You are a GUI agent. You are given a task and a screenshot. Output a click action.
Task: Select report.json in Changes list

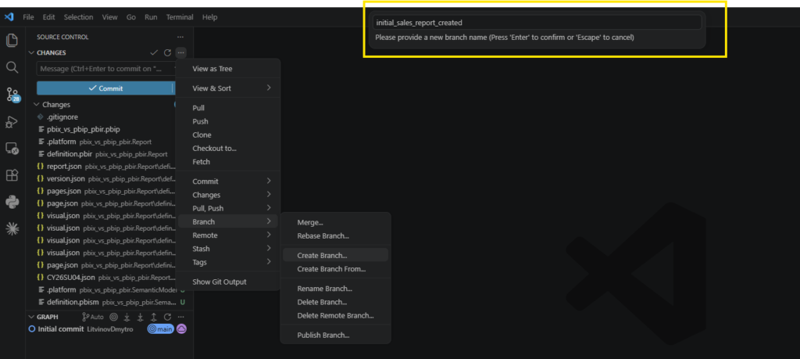64,167
